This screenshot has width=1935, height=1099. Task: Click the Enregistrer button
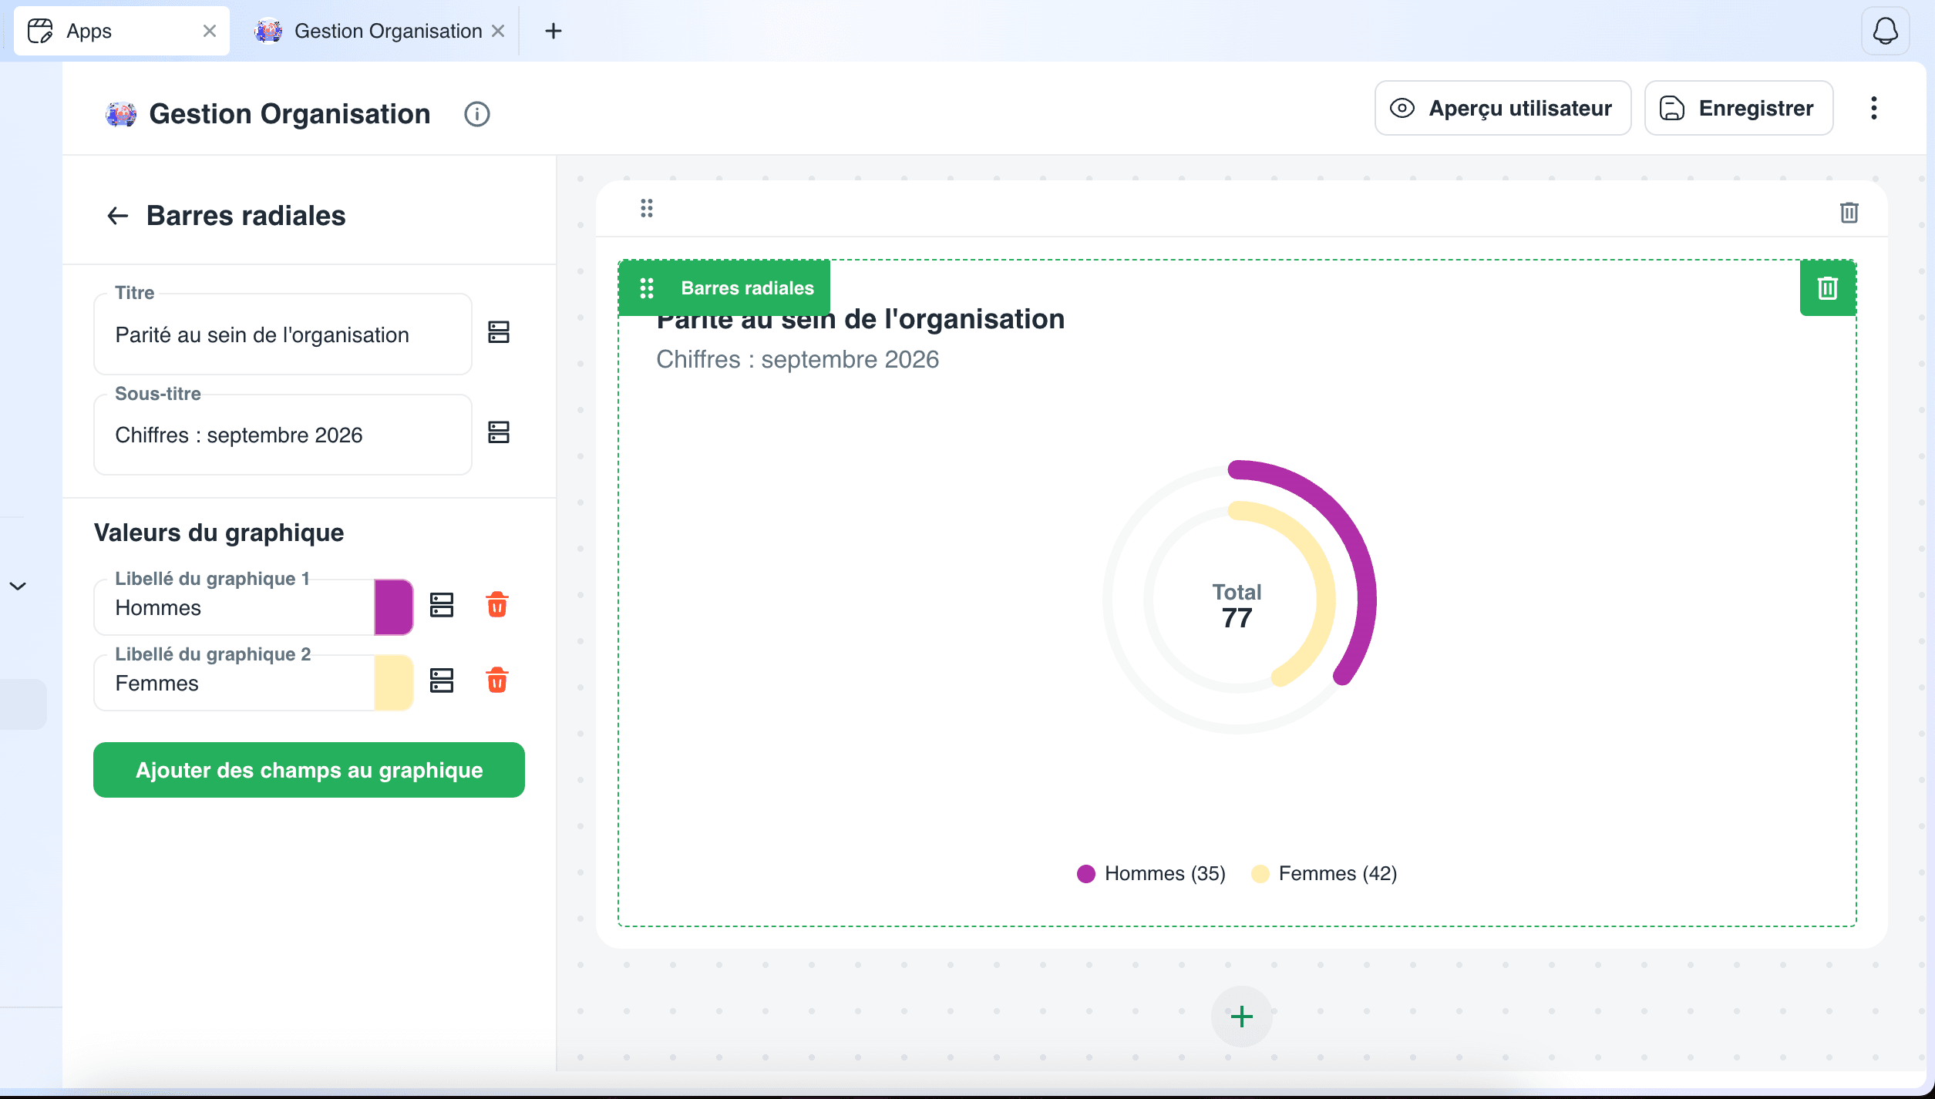pos(1738,108)
